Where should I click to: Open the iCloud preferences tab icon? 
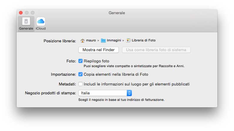click(x=41, y=22)
